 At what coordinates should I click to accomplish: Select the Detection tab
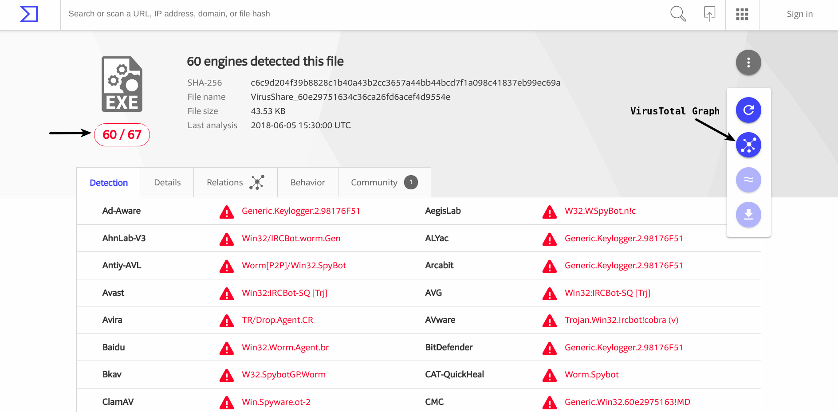[x=109, y=183]
